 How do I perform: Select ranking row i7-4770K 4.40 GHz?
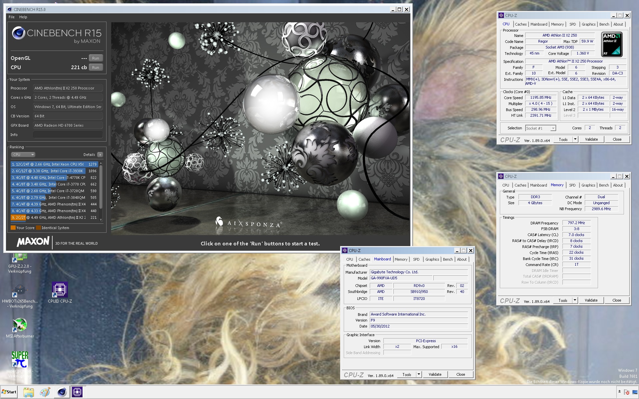click(55, 178)
